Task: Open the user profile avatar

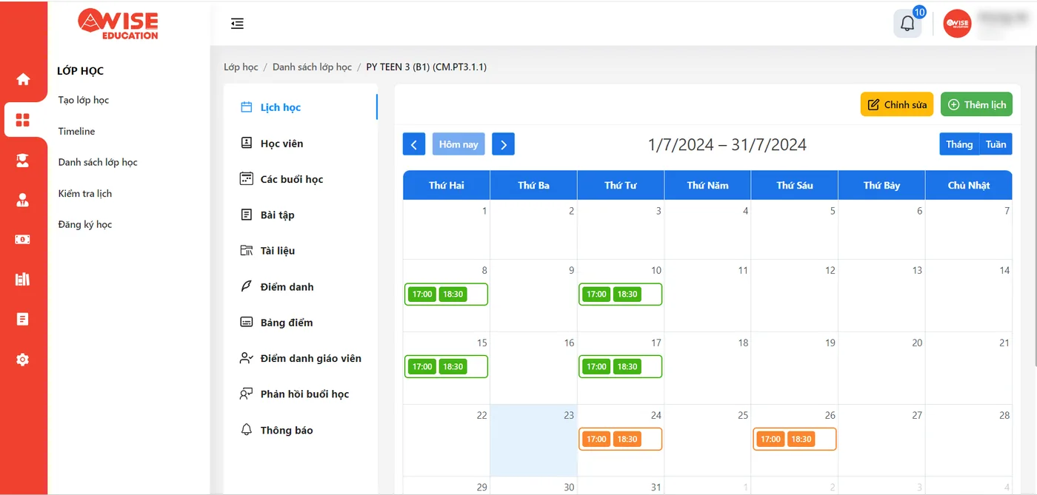Action: click(x=957, y=24)
